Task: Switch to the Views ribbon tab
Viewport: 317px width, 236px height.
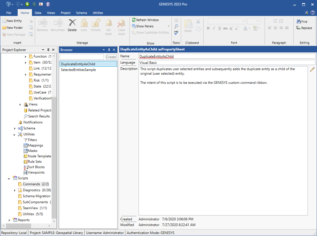Action: point(51,13)
